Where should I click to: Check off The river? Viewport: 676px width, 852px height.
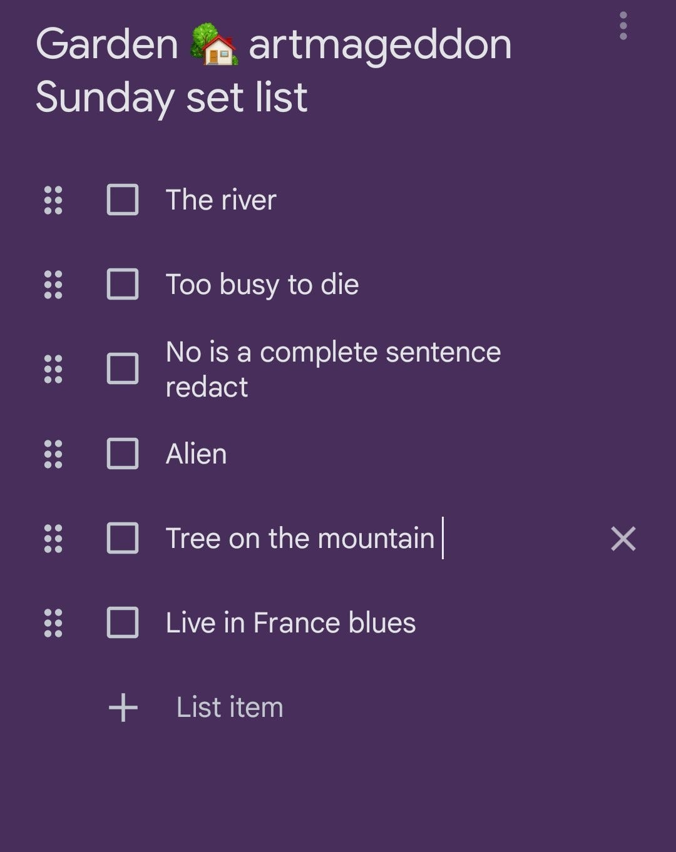(x=123, y=200)
